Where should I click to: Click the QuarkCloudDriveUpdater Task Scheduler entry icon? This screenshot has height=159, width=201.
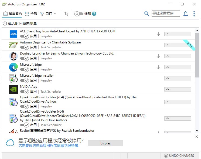tap(13, 119)
